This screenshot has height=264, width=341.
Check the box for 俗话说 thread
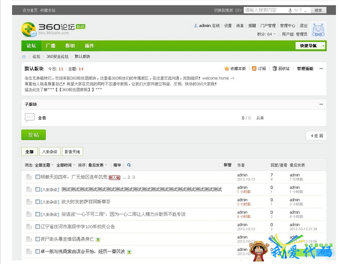(x=37, y=214)
